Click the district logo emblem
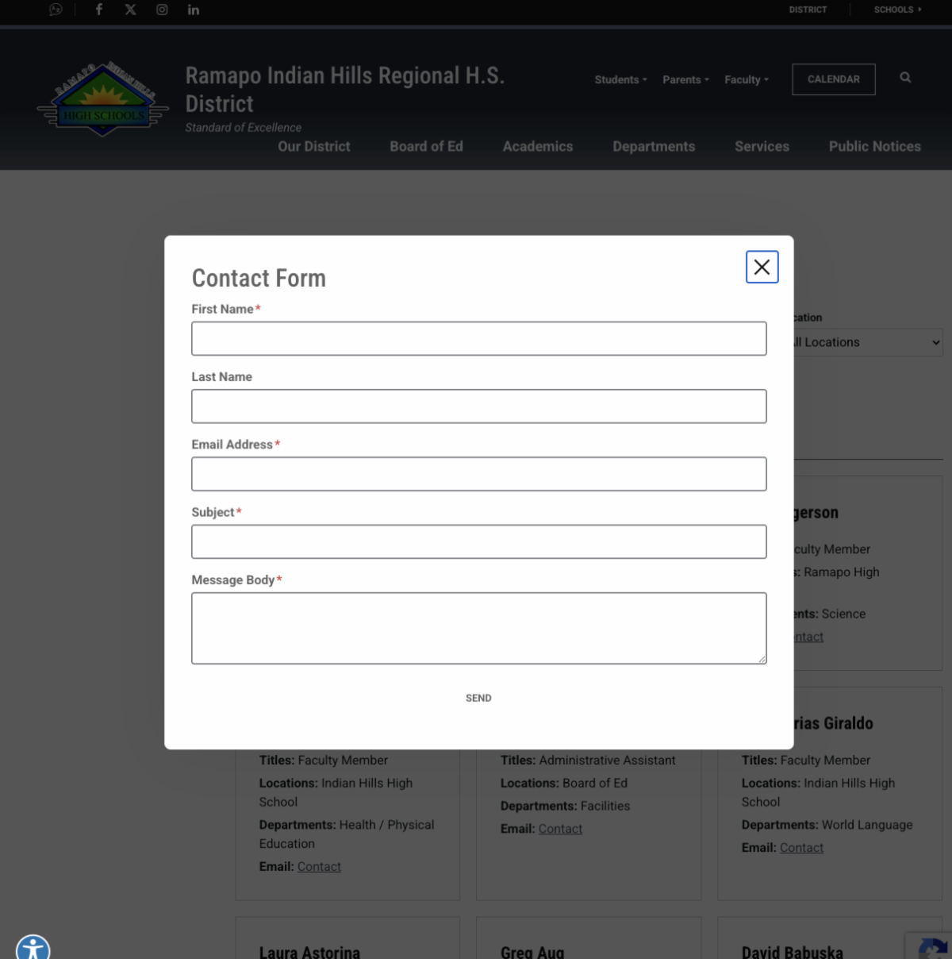 pyautogui.click(x=103, y=100)
